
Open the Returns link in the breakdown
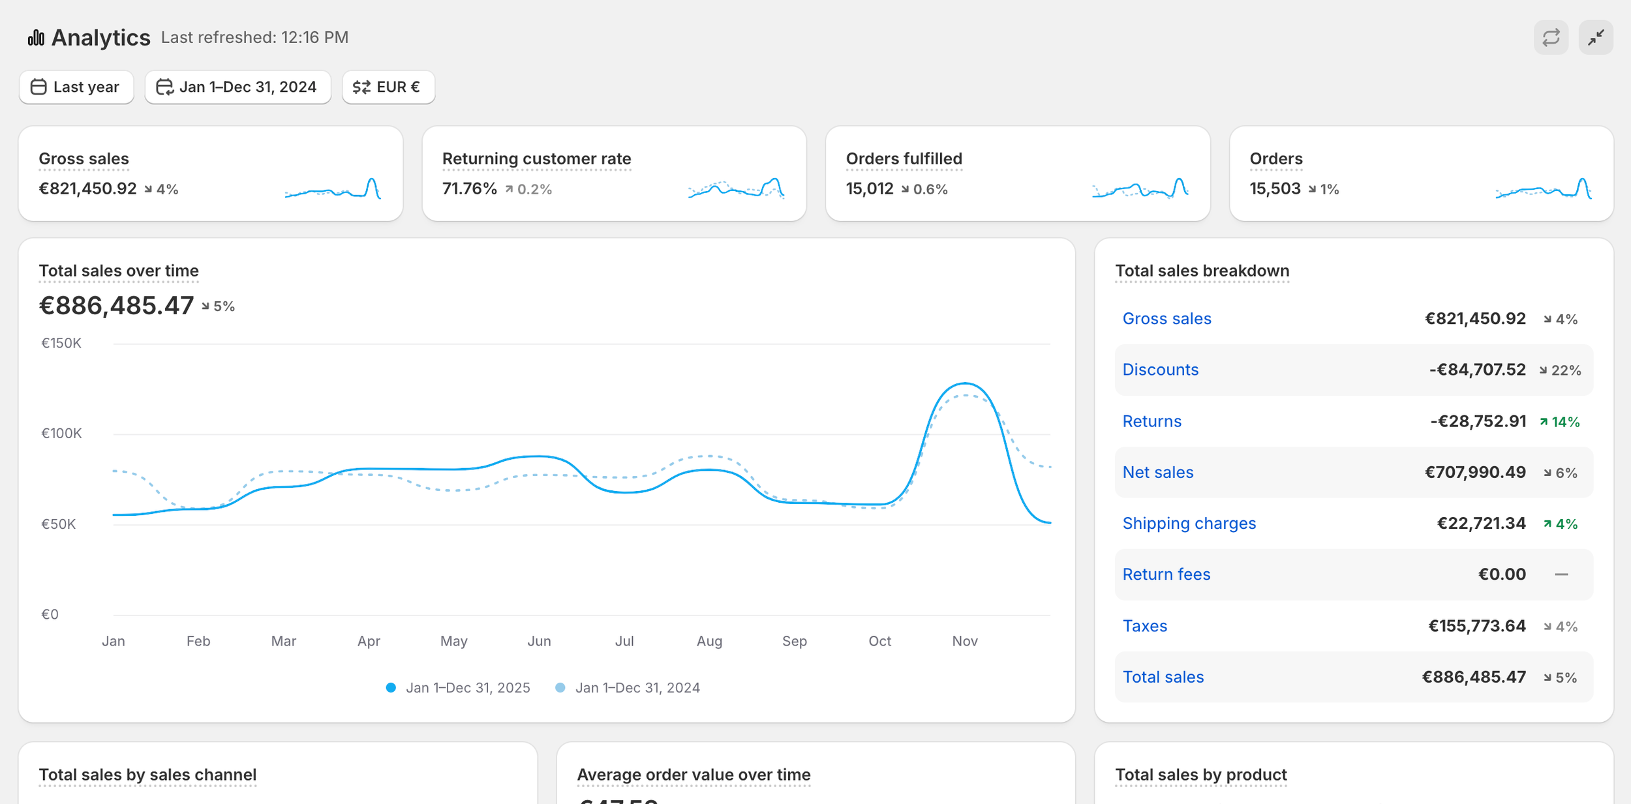[1151, 421]
